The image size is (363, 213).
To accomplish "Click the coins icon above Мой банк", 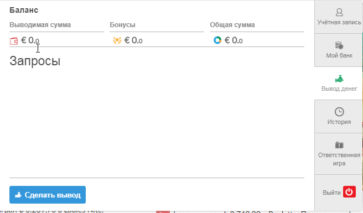I will 339,45.
